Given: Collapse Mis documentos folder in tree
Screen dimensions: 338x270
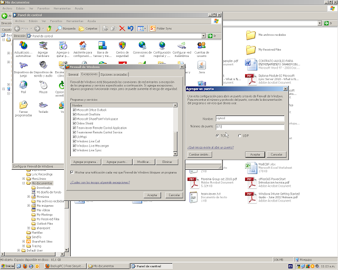Looking at the screenshot, I should pyautogui.click(x=23, y=183).
